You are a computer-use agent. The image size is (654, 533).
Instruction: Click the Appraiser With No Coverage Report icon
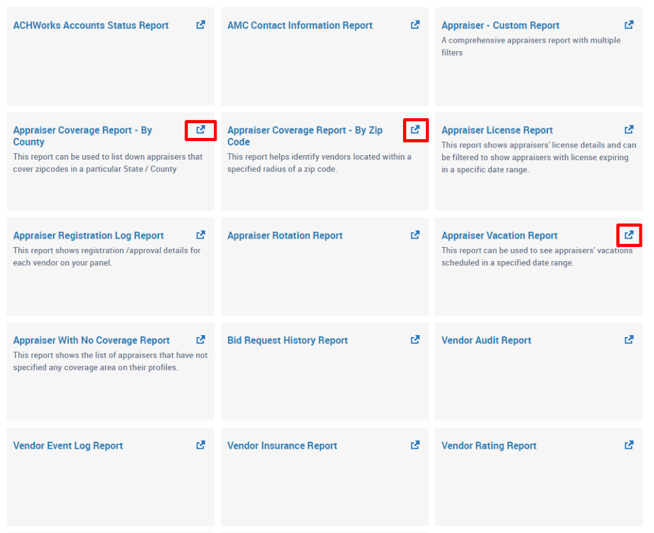200,339
